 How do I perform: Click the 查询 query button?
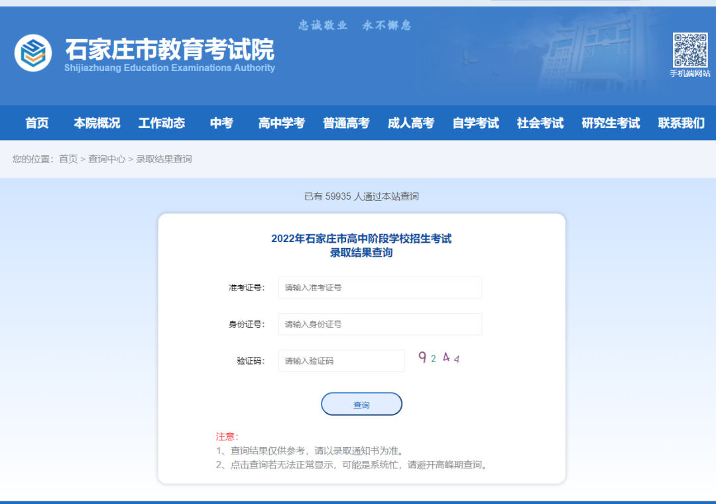click(x=361, y=404)
